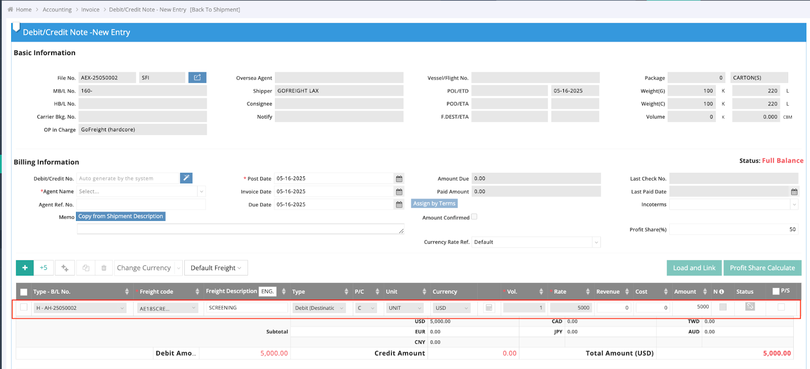This screenshot has height=369, width=810.
Task: Open the Due Date calendar picker
Action: click(x=399, y=205)
